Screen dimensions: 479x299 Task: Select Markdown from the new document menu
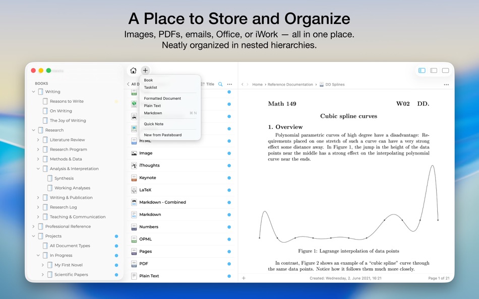[154, 113]
